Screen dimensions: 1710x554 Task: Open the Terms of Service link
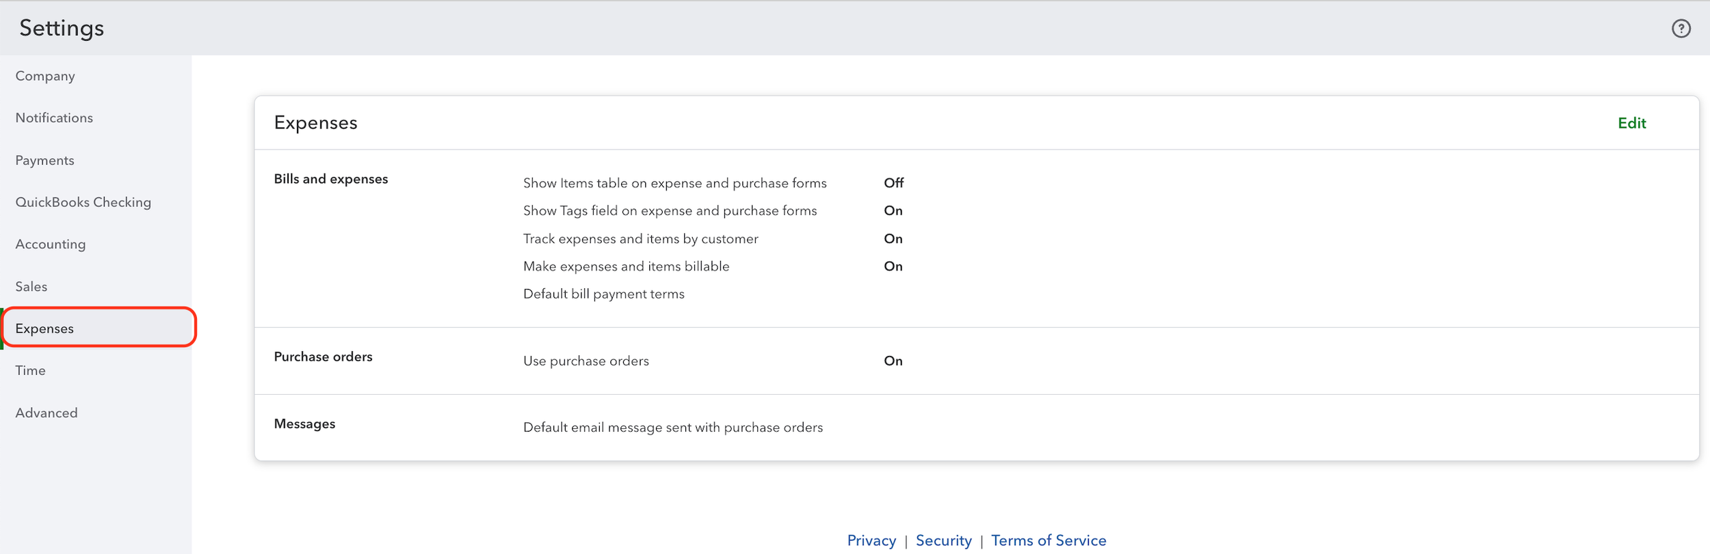pos(1048,540)
